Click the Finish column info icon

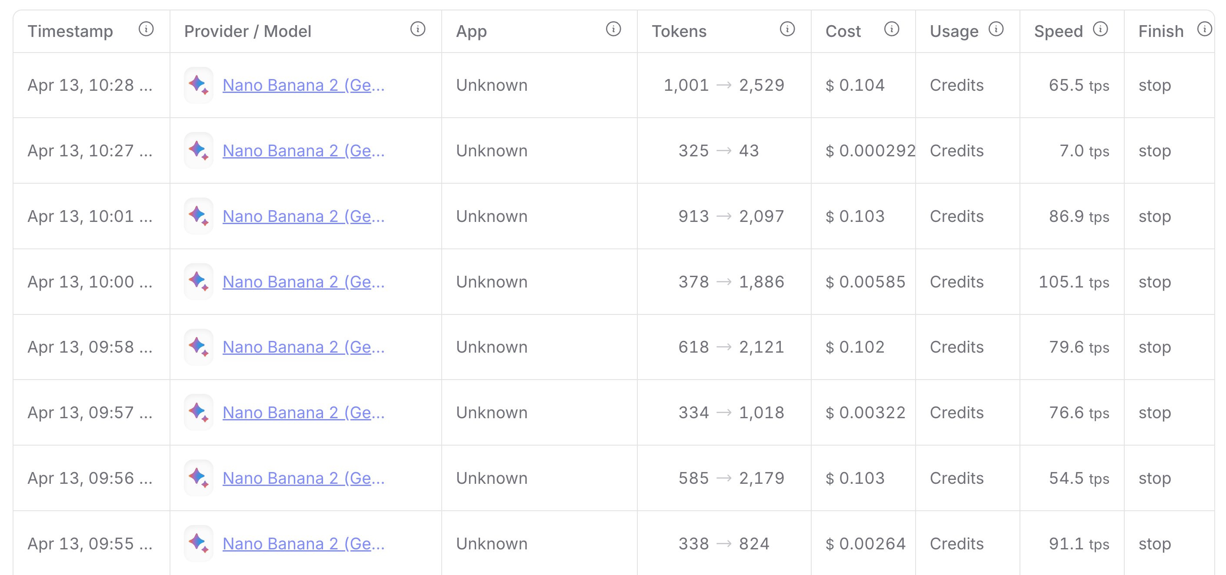click(1204, 30)
